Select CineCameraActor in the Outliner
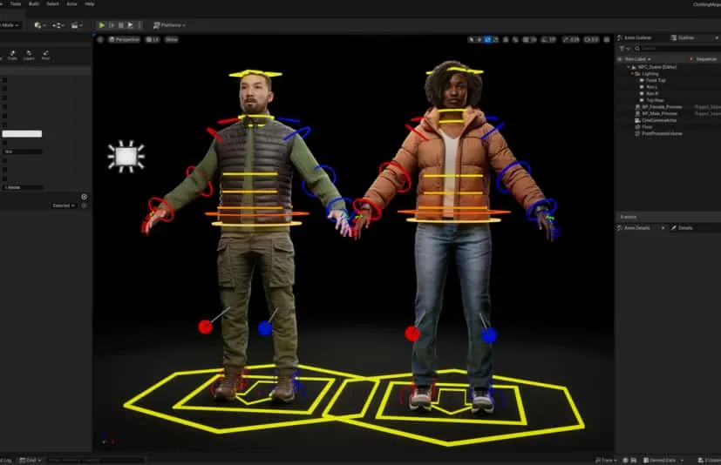 tap(656, 120)
